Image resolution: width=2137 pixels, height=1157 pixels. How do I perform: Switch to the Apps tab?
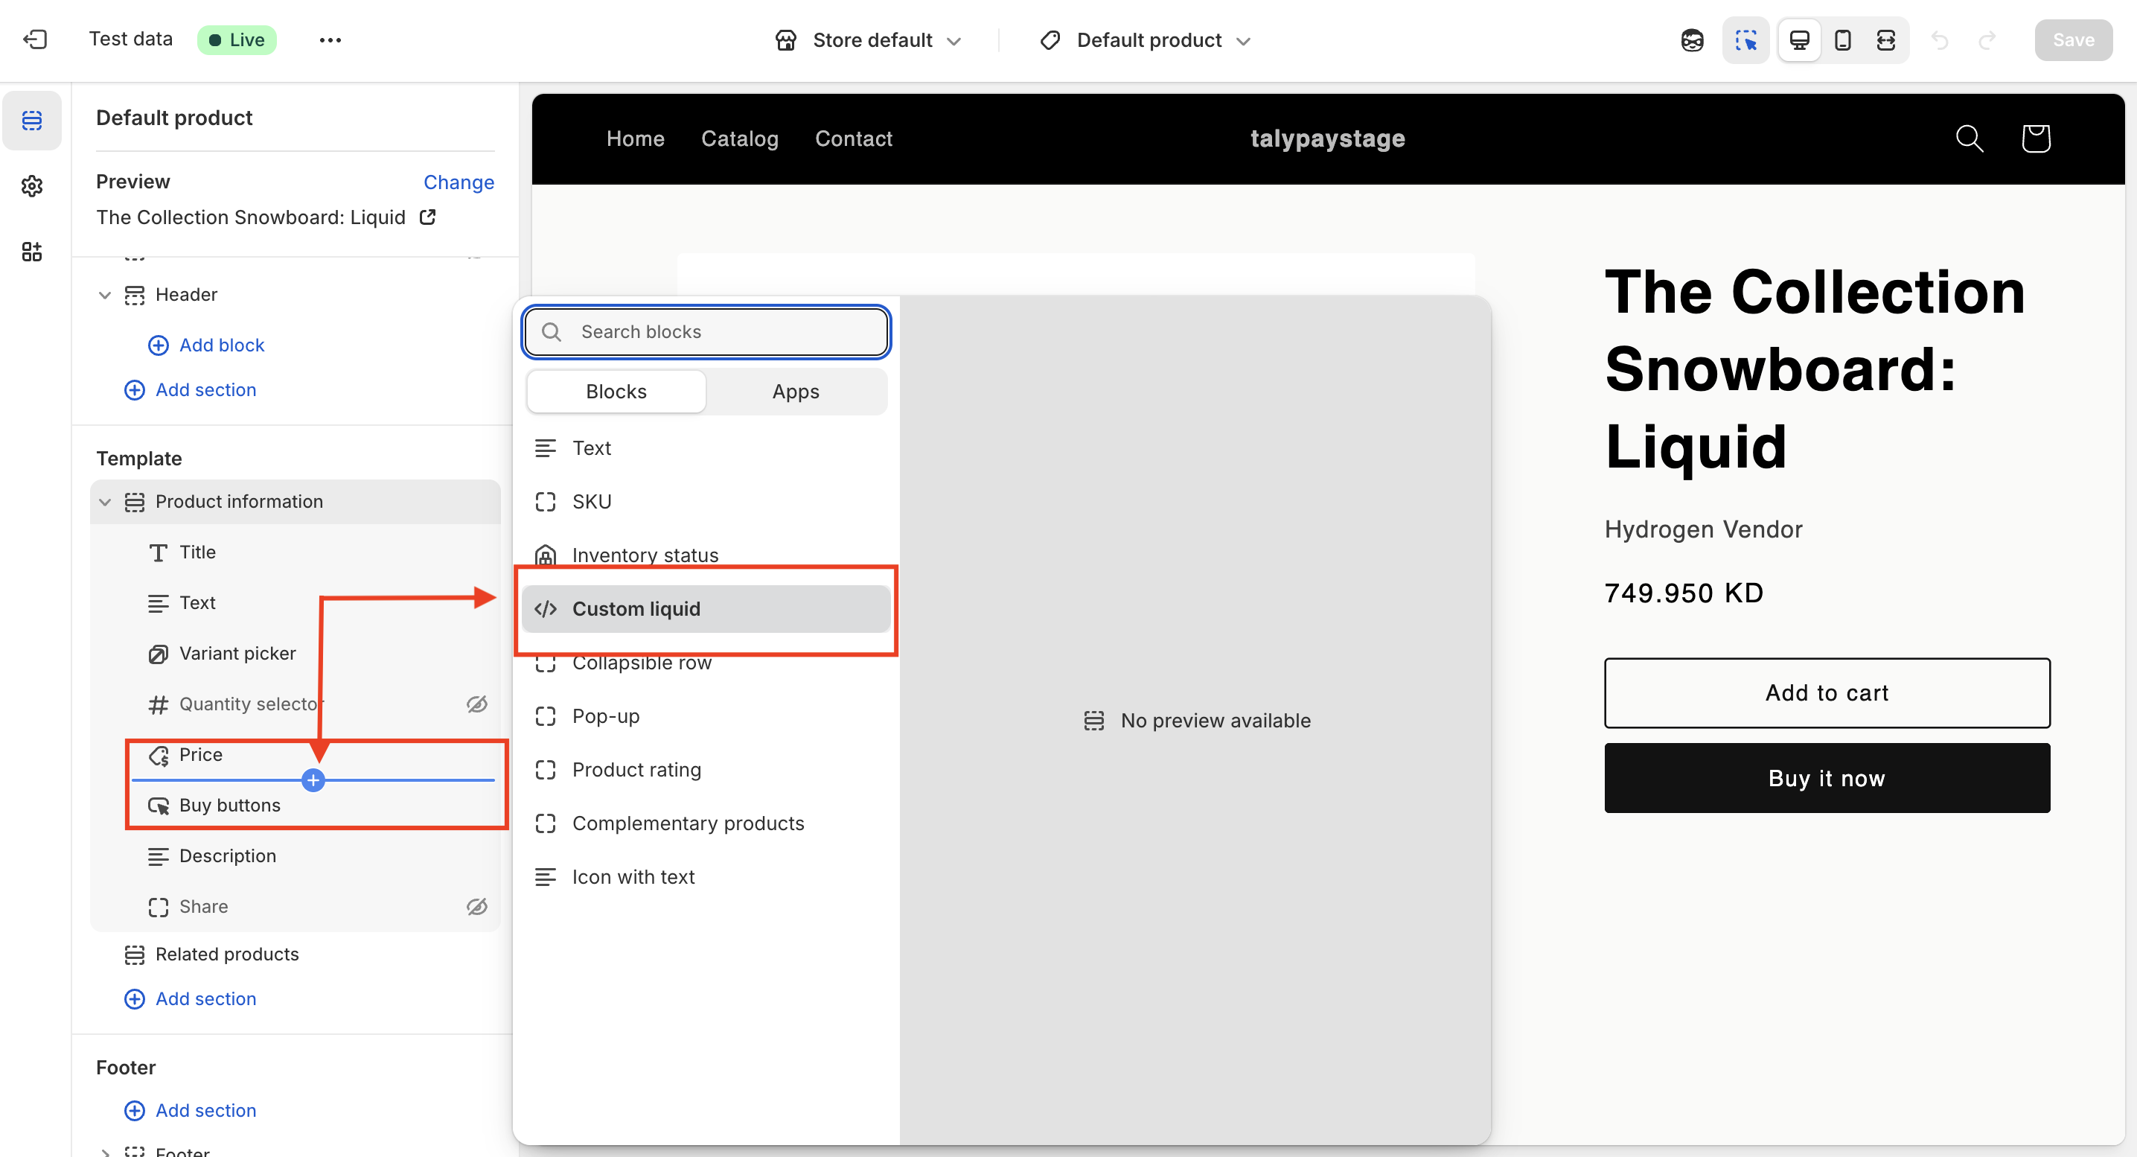[x=795, y=392]
